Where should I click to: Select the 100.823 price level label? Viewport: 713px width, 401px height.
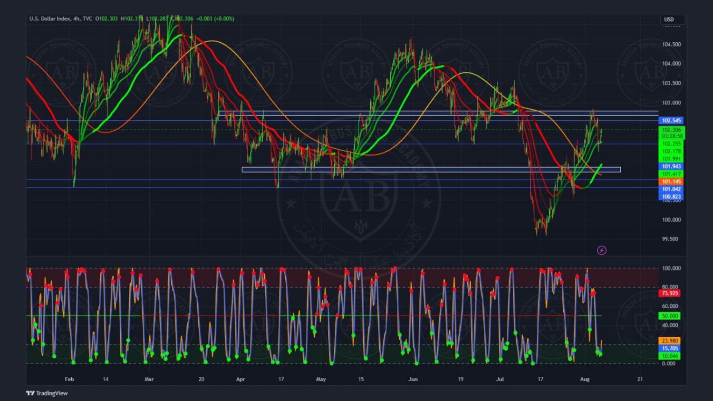point(671,197)
